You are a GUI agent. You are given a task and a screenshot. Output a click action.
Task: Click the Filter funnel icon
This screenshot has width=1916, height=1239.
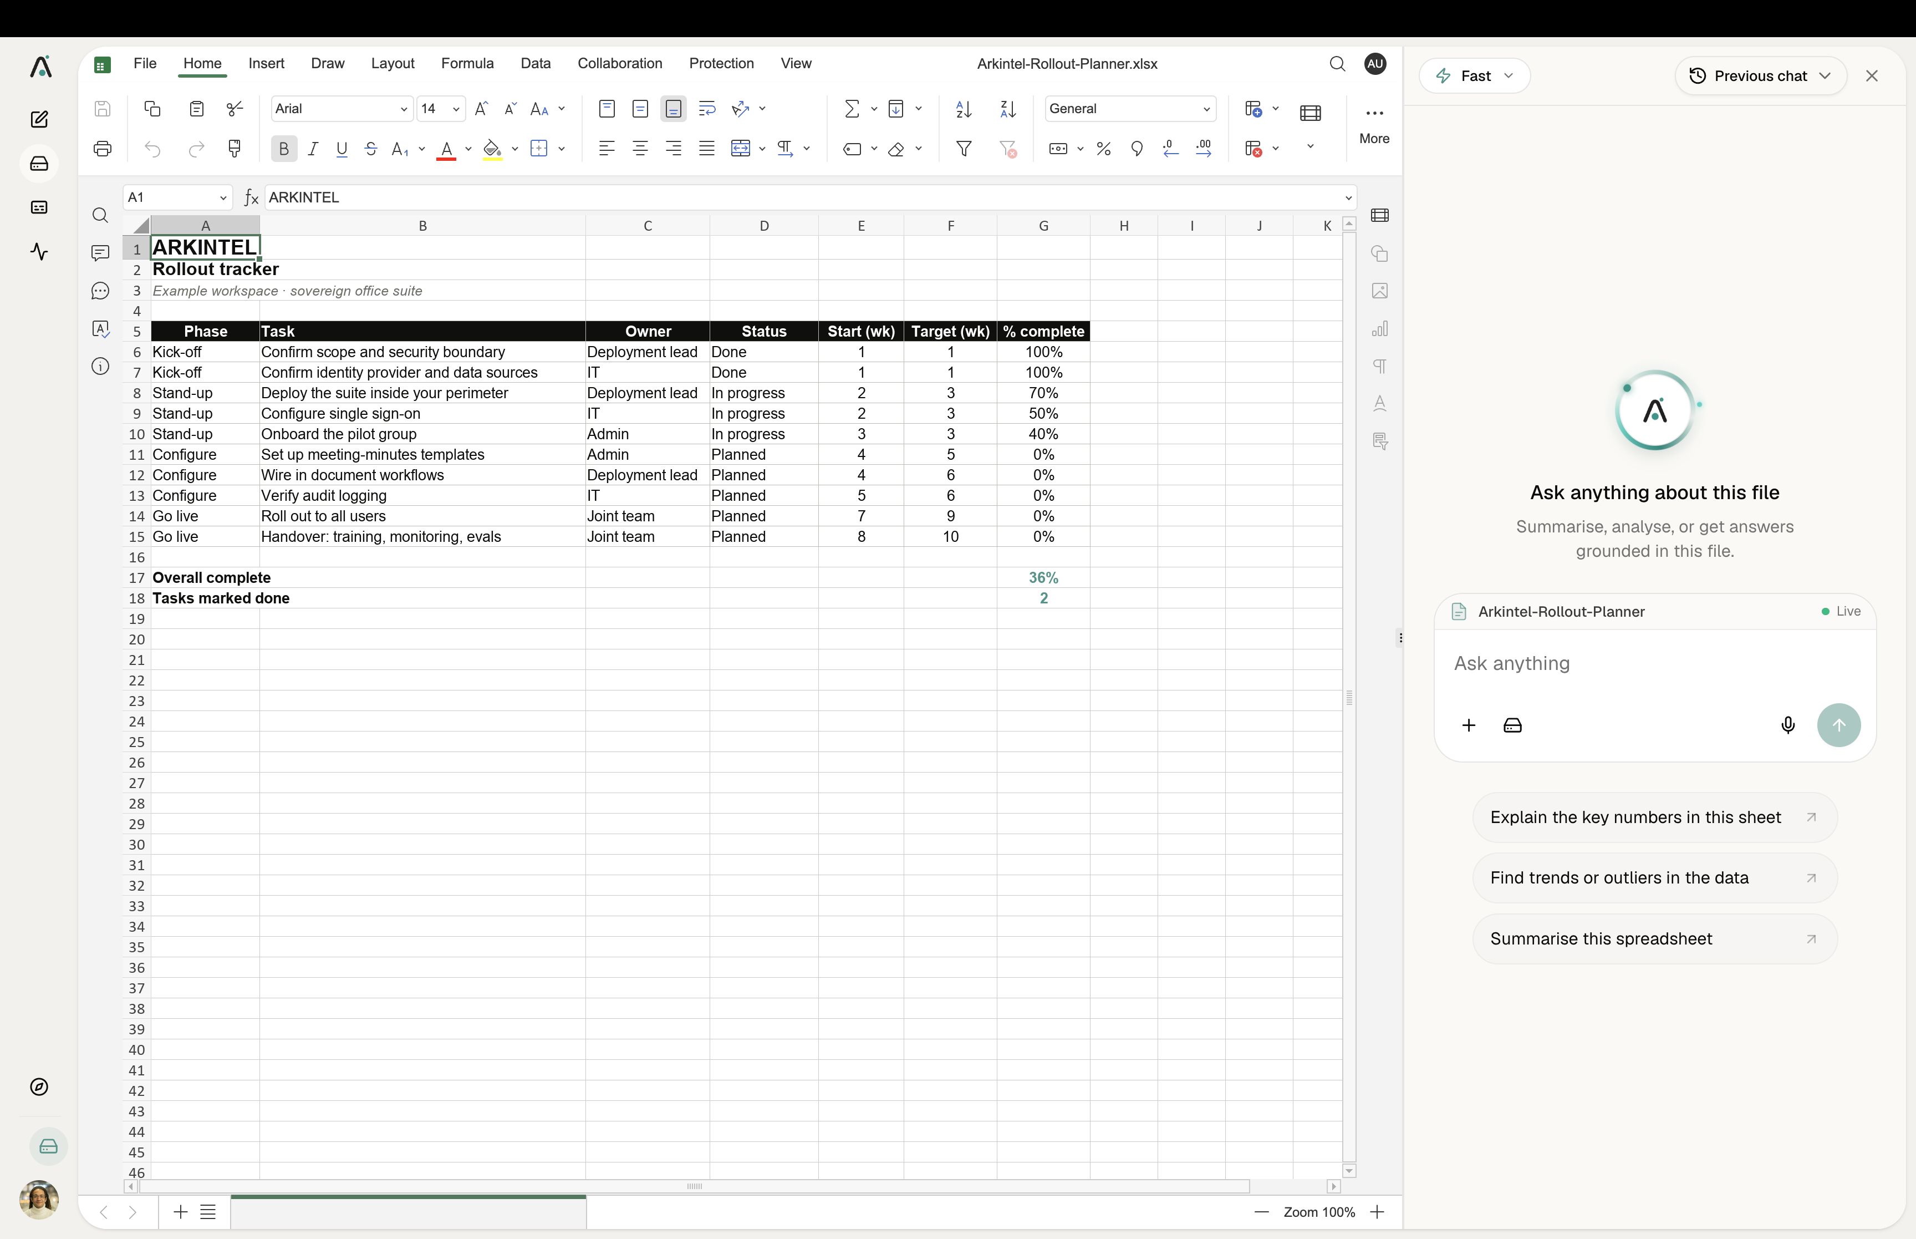click(x=963, y=149)
